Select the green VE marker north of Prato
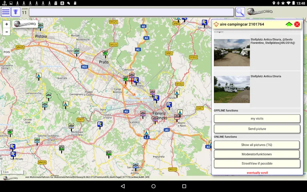307x192 pixels. [106, 54]
